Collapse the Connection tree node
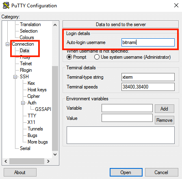 pos(7,44)
